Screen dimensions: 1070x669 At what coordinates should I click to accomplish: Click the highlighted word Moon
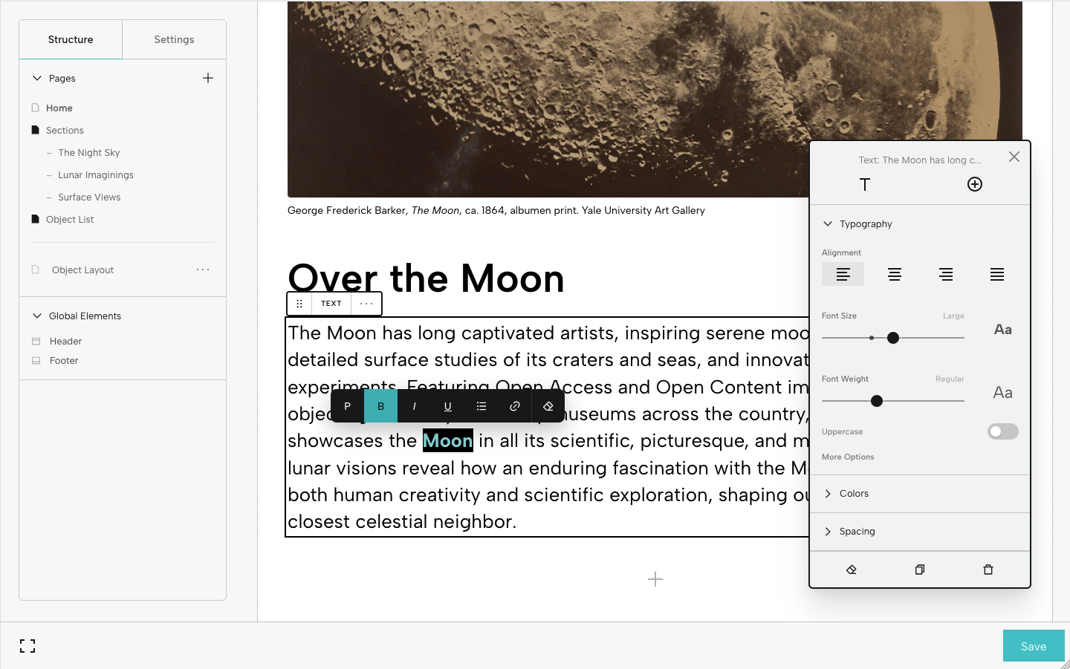click(x=448, y=440)
